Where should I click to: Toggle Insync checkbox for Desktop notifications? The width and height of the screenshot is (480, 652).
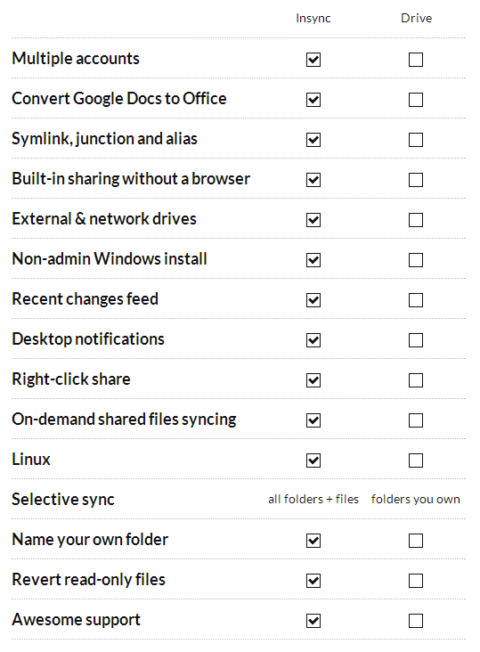tap(313, 340)
